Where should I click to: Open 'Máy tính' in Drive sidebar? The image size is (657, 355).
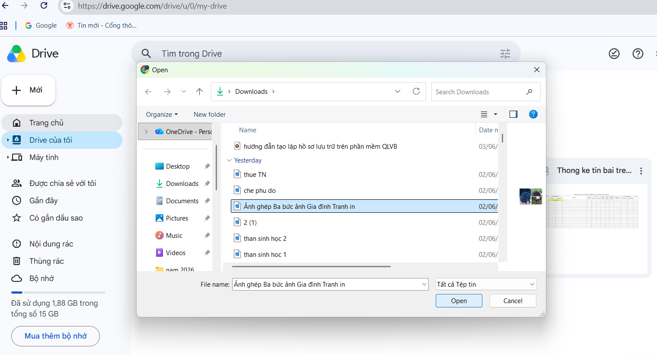click(44, 157)
